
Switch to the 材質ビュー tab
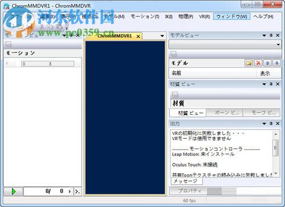pos(188,113)
